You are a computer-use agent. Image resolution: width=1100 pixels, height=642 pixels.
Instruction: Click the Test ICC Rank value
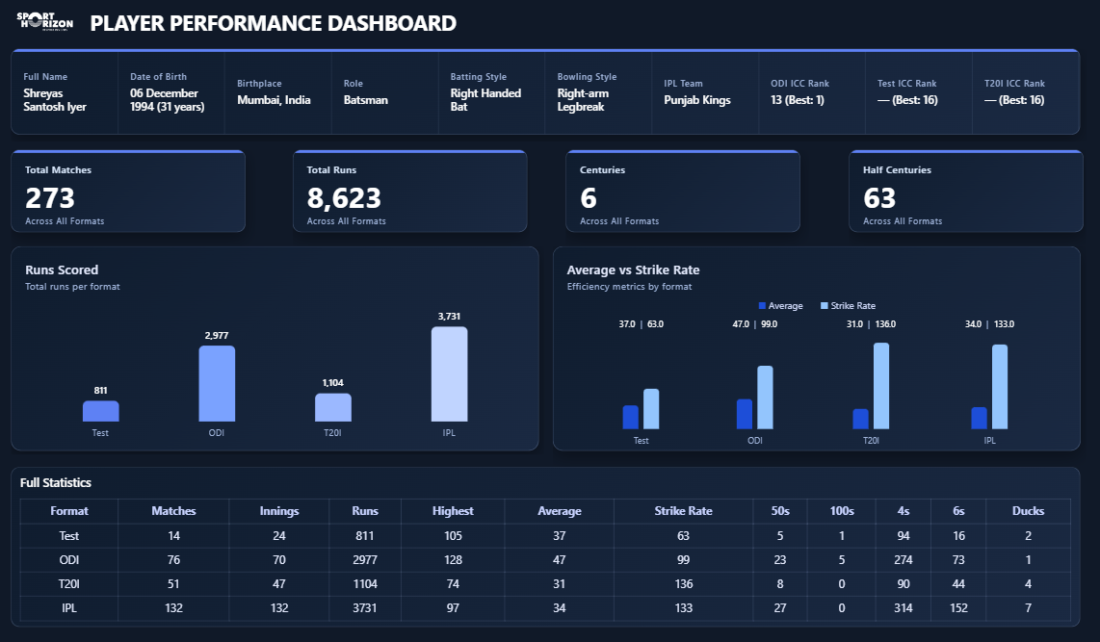pyautogui.click(x=907, y=100)
